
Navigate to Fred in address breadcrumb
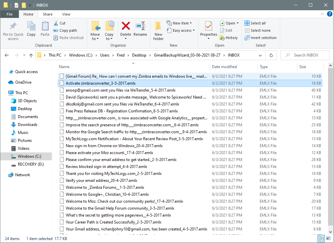click(121, 55)
